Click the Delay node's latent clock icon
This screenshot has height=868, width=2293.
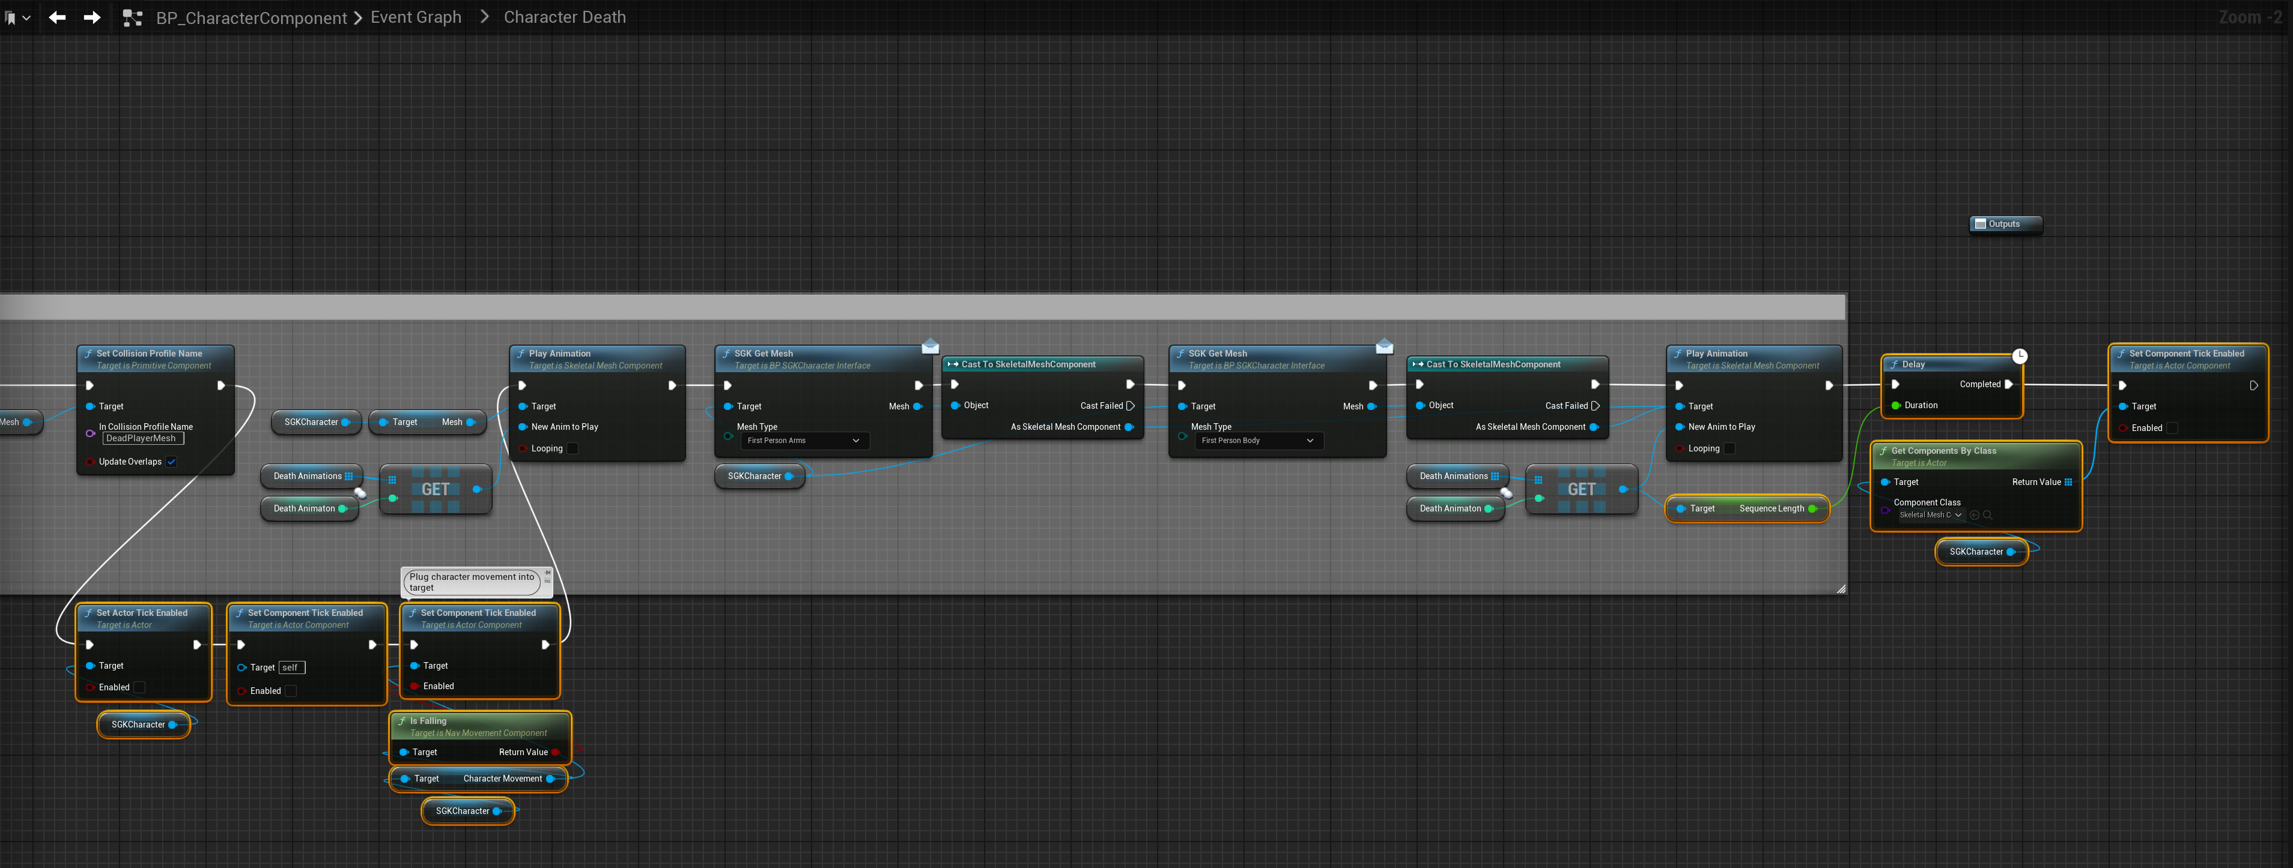(2020, 357)
